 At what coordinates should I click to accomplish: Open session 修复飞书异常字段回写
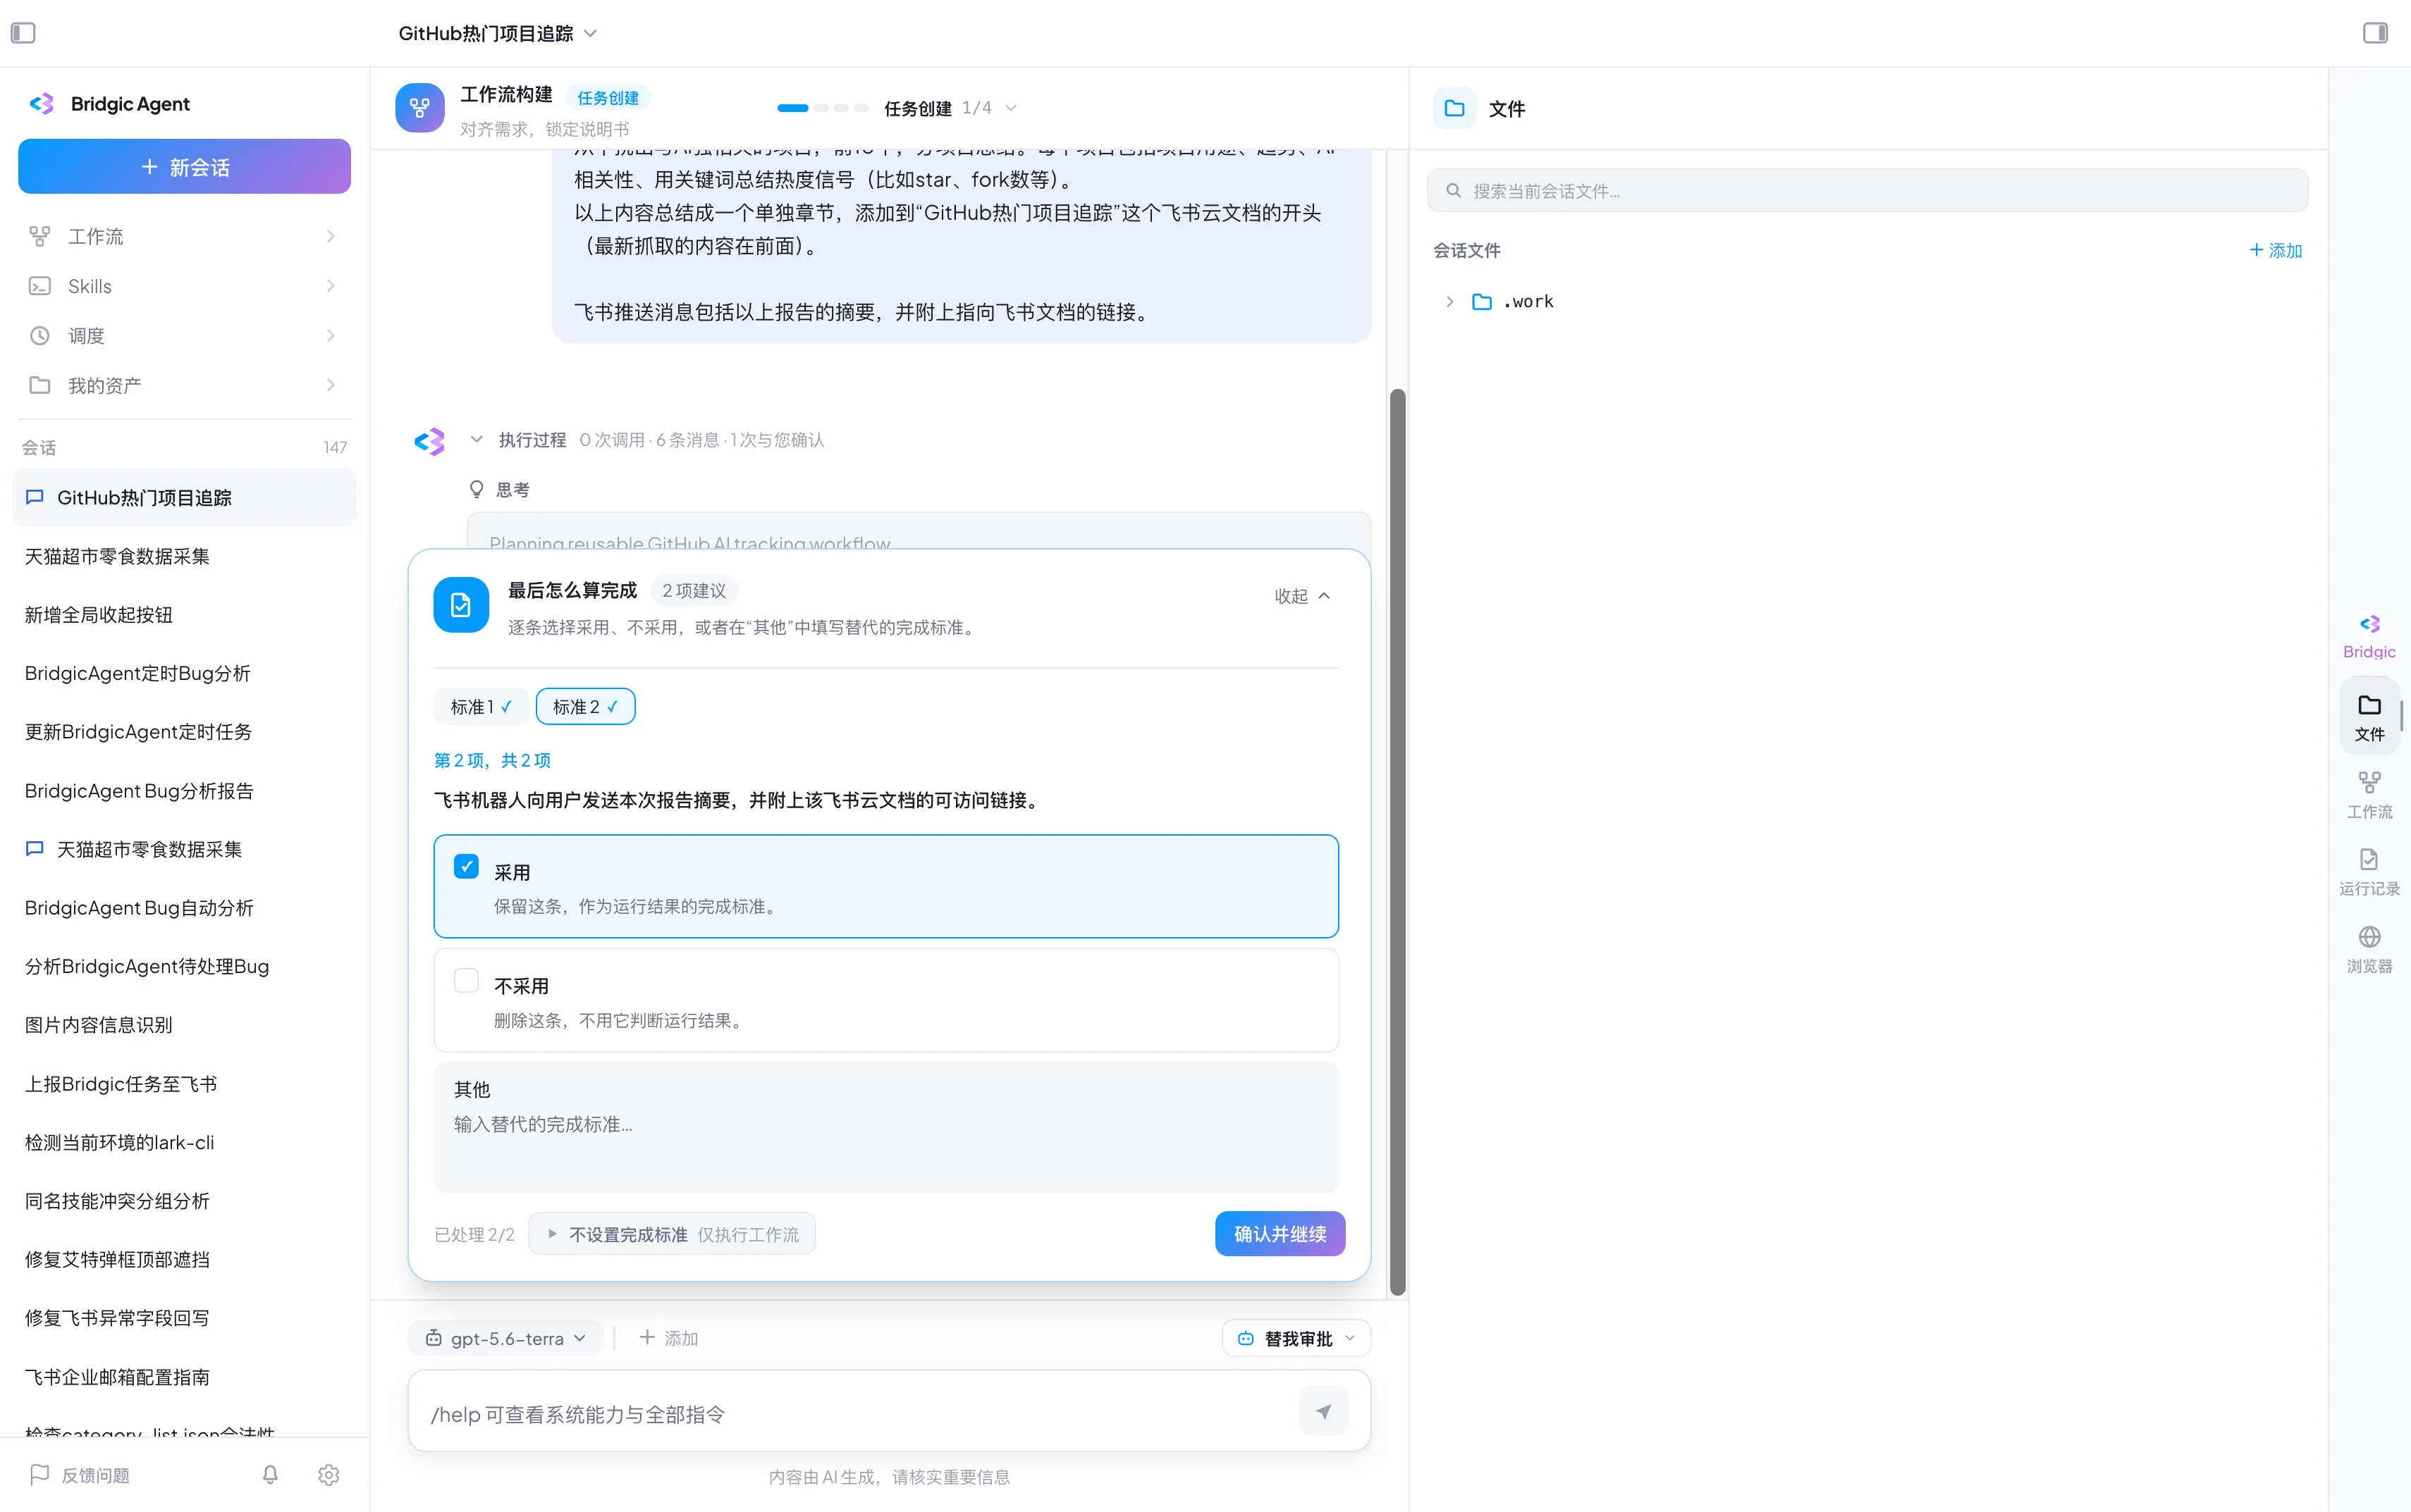[184, 1318]
